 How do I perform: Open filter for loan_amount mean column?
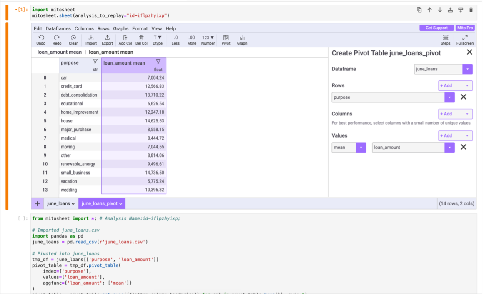[158, 62]
